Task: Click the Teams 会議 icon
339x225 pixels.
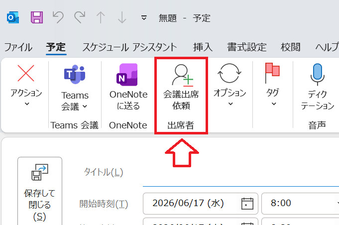Action: pos(75,74)
